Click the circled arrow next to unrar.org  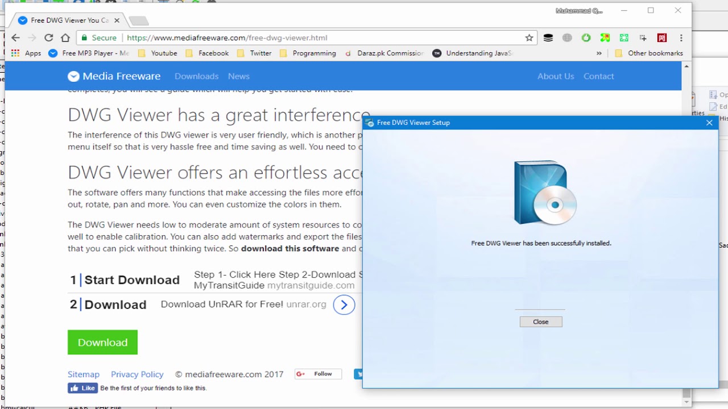(x=344, y=304)
